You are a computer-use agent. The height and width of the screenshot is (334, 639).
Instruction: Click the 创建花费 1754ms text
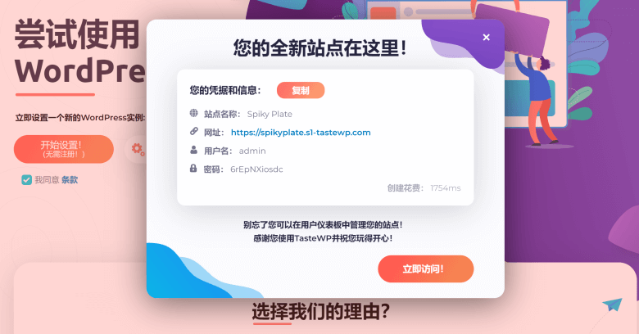(424, 187)
